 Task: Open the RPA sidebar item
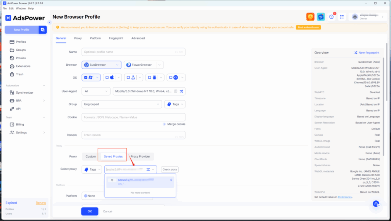19,101
